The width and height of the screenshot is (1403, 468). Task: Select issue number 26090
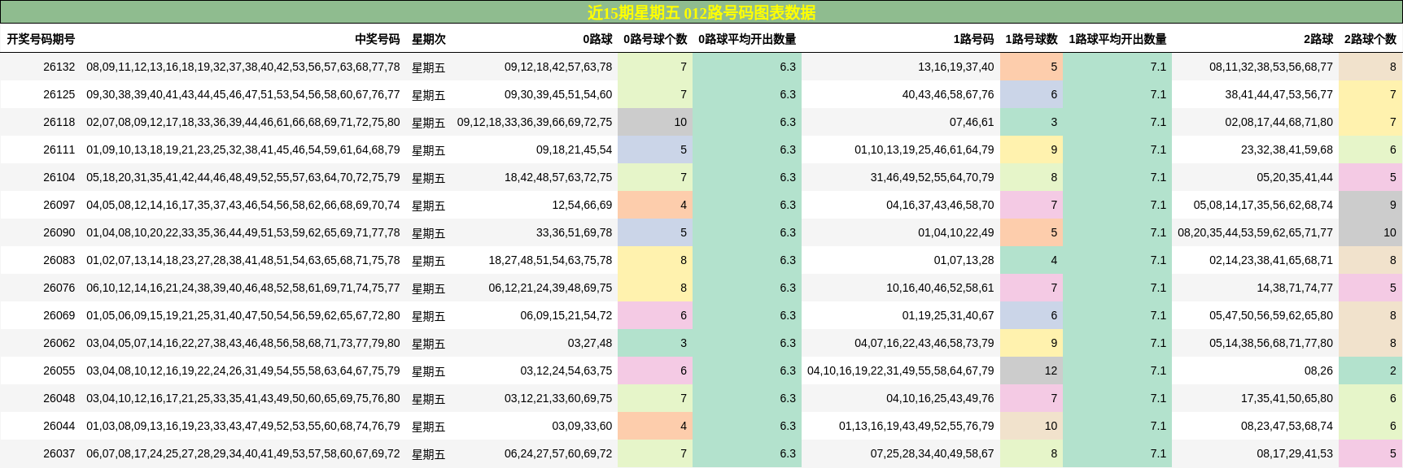(x=59, y=232)
